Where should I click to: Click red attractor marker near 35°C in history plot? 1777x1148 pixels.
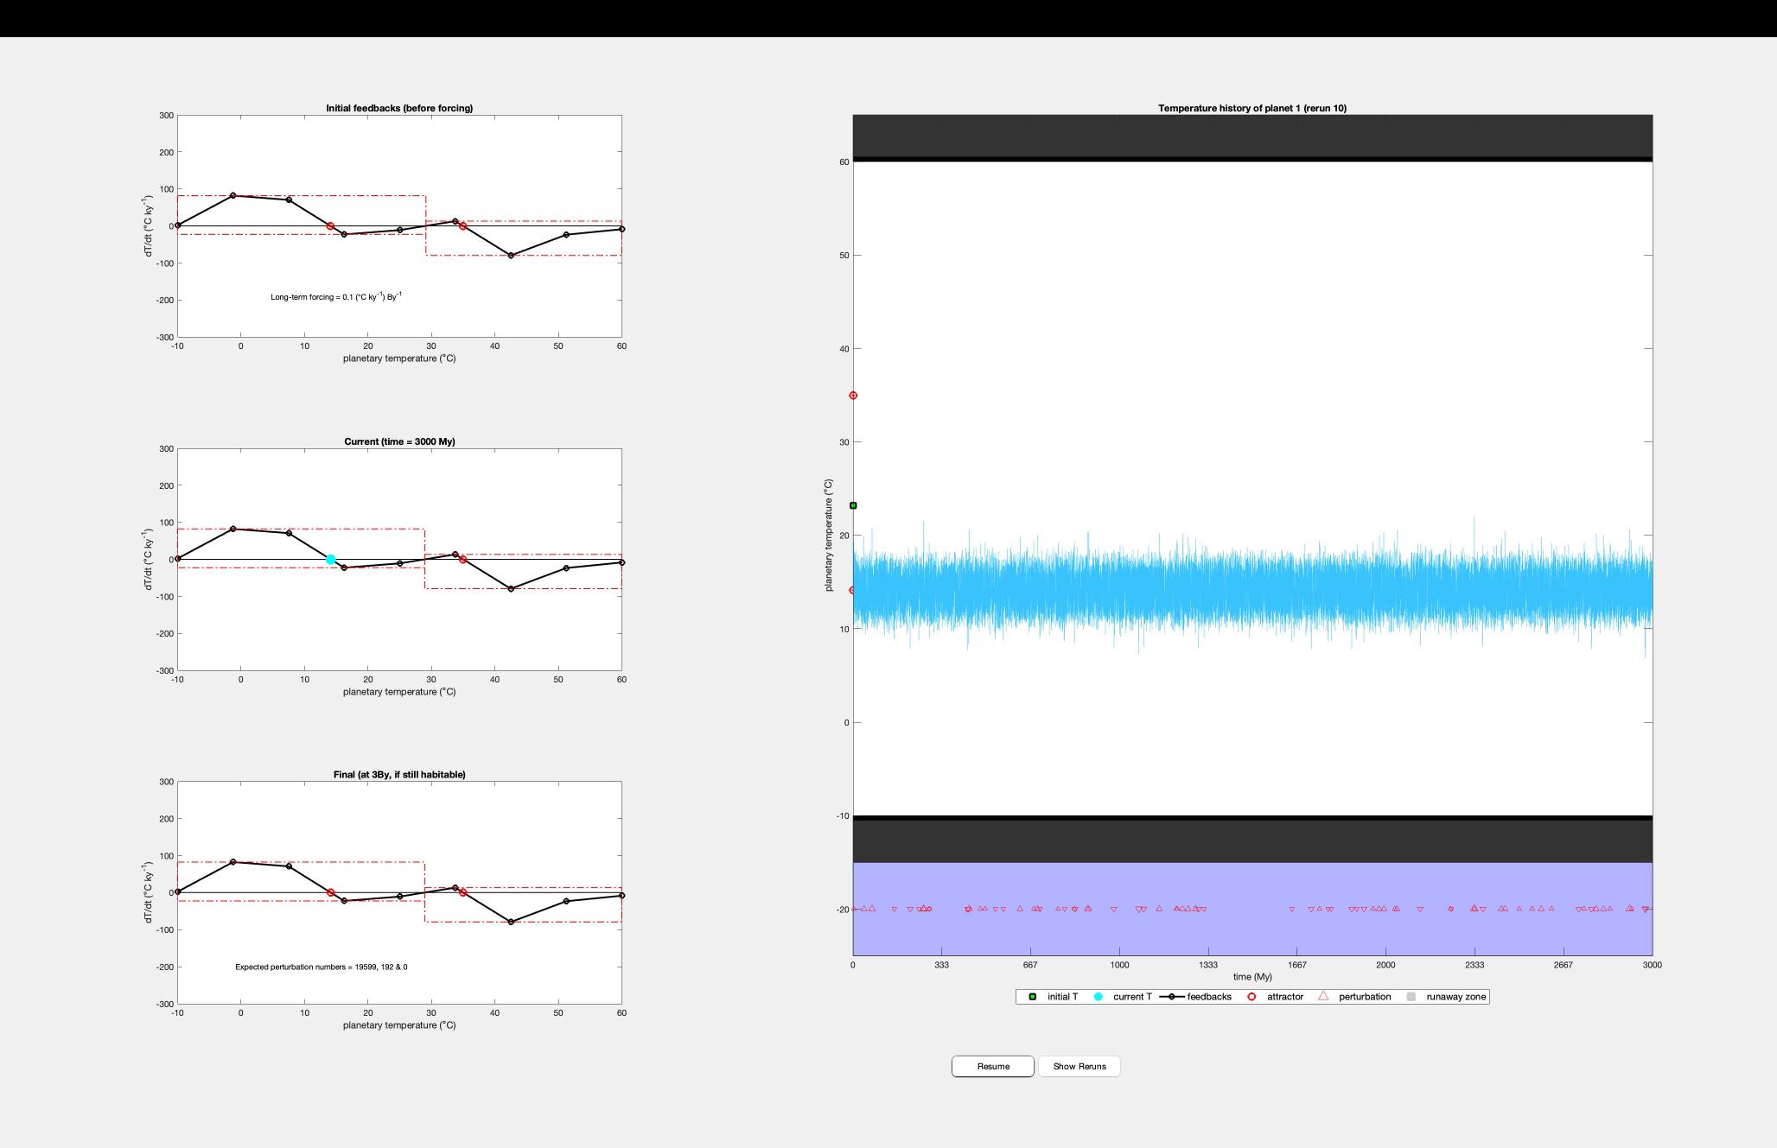853,396
